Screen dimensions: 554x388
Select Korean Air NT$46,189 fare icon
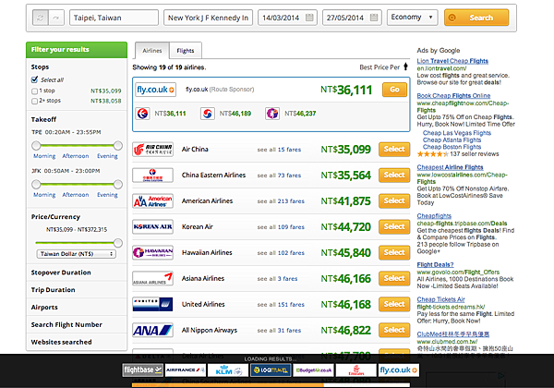point(208,114)
